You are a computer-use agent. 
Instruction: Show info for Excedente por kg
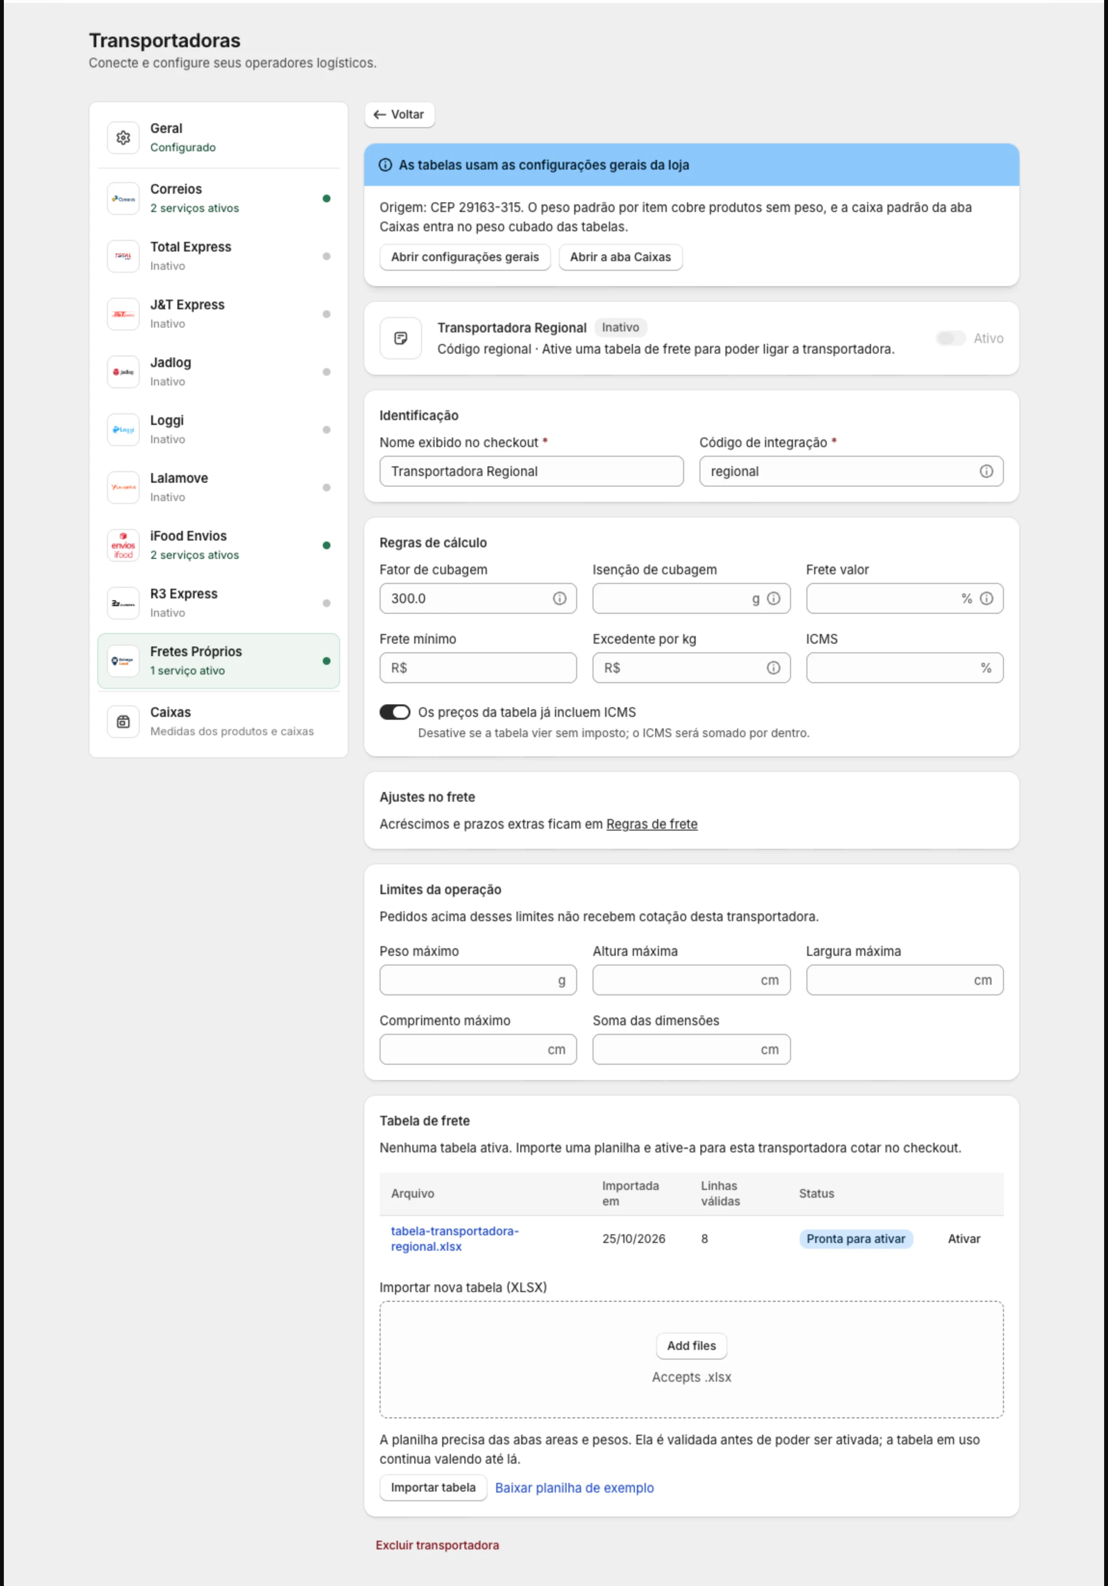[x=774, y=668]
